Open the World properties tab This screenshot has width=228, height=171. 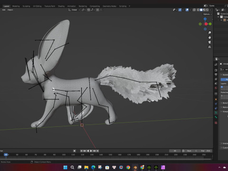pos(216,88)
